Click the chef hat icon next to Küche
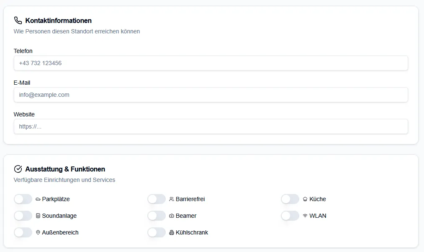Screen dimensions: 424x252 [x=305, y=199]
